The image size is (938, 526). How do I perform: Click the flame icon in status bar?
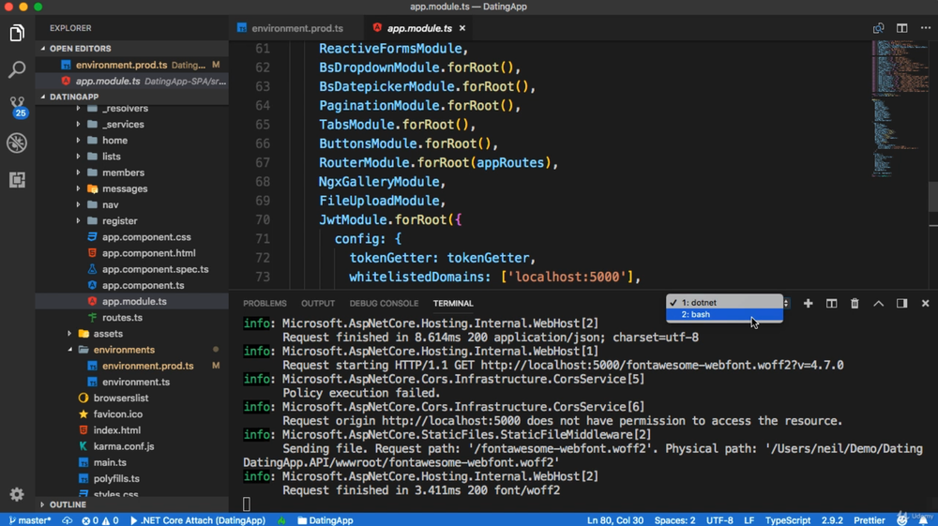[x=281, y=520]
